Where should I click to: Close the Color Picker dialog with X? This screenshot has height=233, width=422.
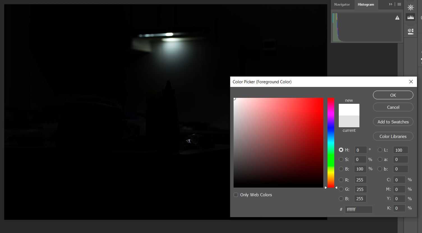point(411,82)
